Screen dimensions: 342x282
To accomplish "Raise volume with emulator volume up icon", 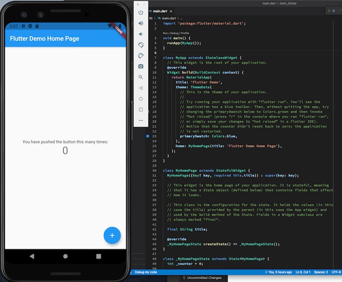I will 141,24.
